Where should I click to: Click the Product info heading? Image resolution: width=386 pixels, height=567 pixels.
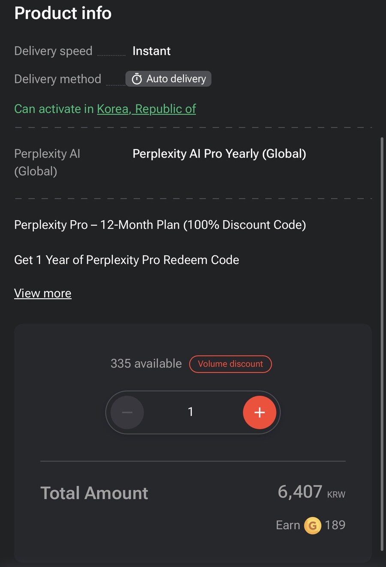(63, 13)
